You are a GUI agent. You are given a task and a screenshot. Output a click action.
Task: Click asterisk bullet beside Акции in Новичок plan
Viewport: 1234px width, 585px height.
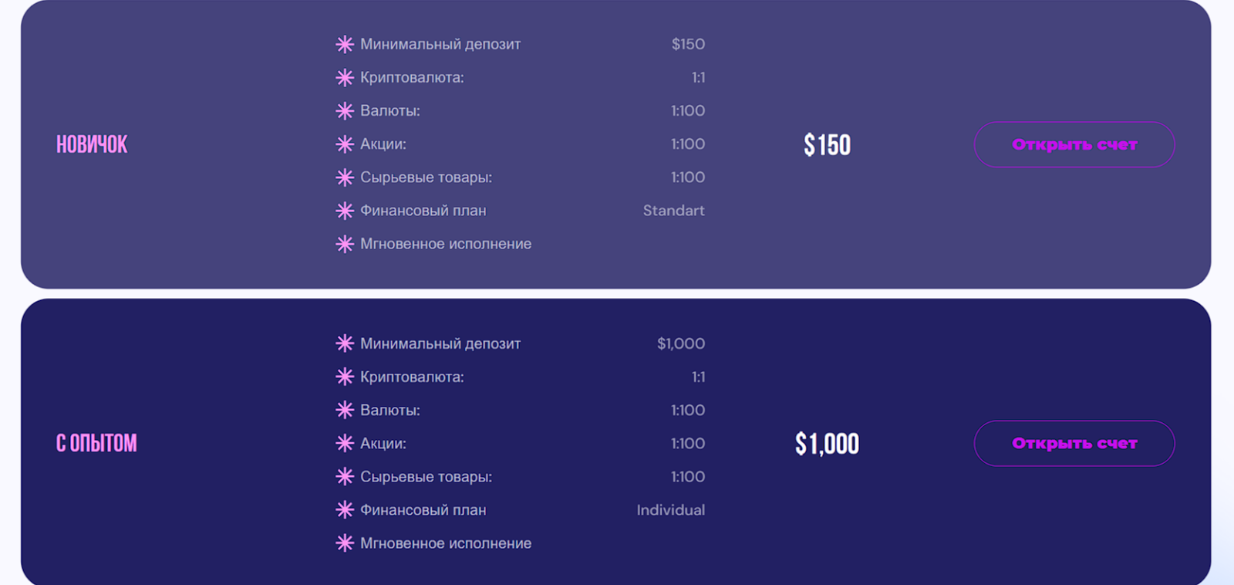[345, 144]
